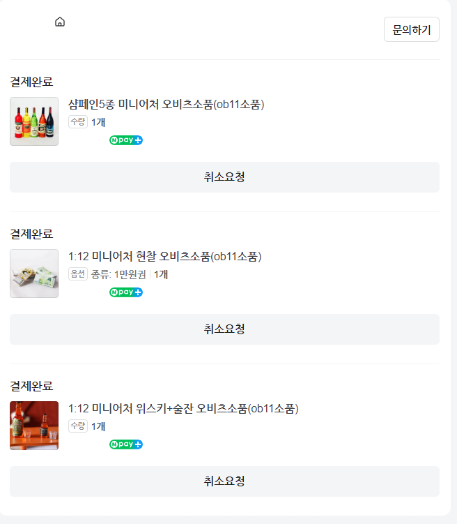This screenshot has width=457, height=524.
Task: Open the 1:12 미니어처 현찰 product title
Action: click(164, 257)
